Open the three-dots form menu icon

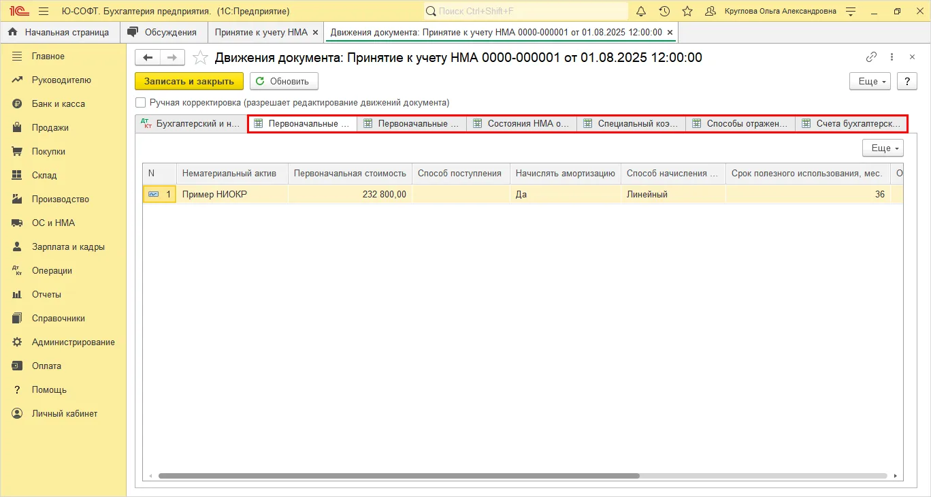point(892,57)
